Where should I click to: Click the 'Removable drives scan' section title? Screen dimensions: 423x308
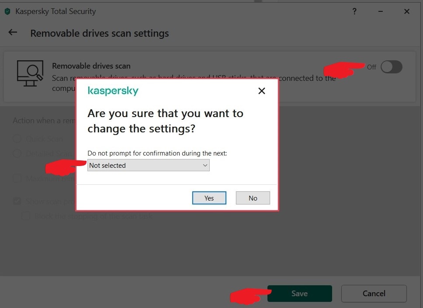click(91, 66)
